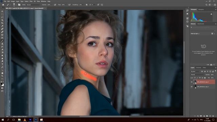Open the Window menu
Viewport: 217px width, 122px height.
pyautogui.click(x=44, y=1)
